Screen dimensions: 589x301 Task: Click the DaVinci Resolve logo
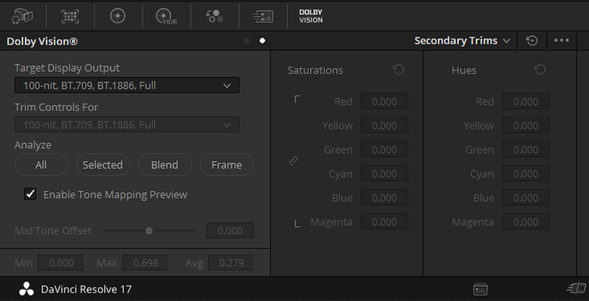click(26, 289)
